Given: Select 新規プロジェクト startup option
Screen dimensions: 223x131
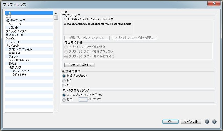Looking at the screenshot, I should [64, 76].
